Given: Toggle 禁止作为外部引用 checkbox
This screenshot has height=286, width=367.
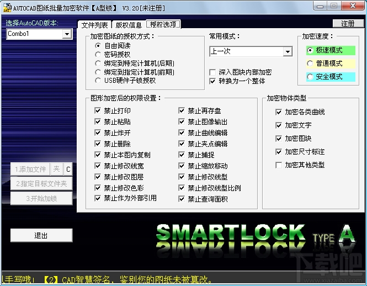Looking at the screenshot, I should [98, 198].
